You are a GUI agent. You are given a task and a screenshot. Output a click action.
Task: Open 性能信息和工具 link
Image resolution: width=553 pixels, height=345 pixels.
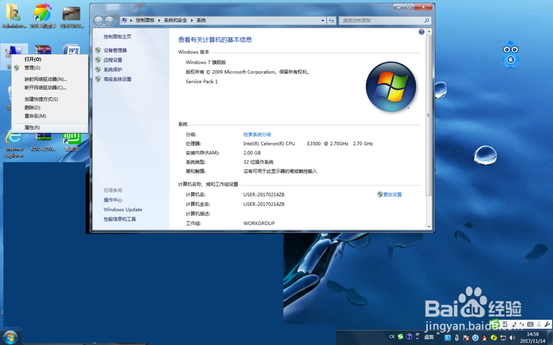click(x=119, y=219)
